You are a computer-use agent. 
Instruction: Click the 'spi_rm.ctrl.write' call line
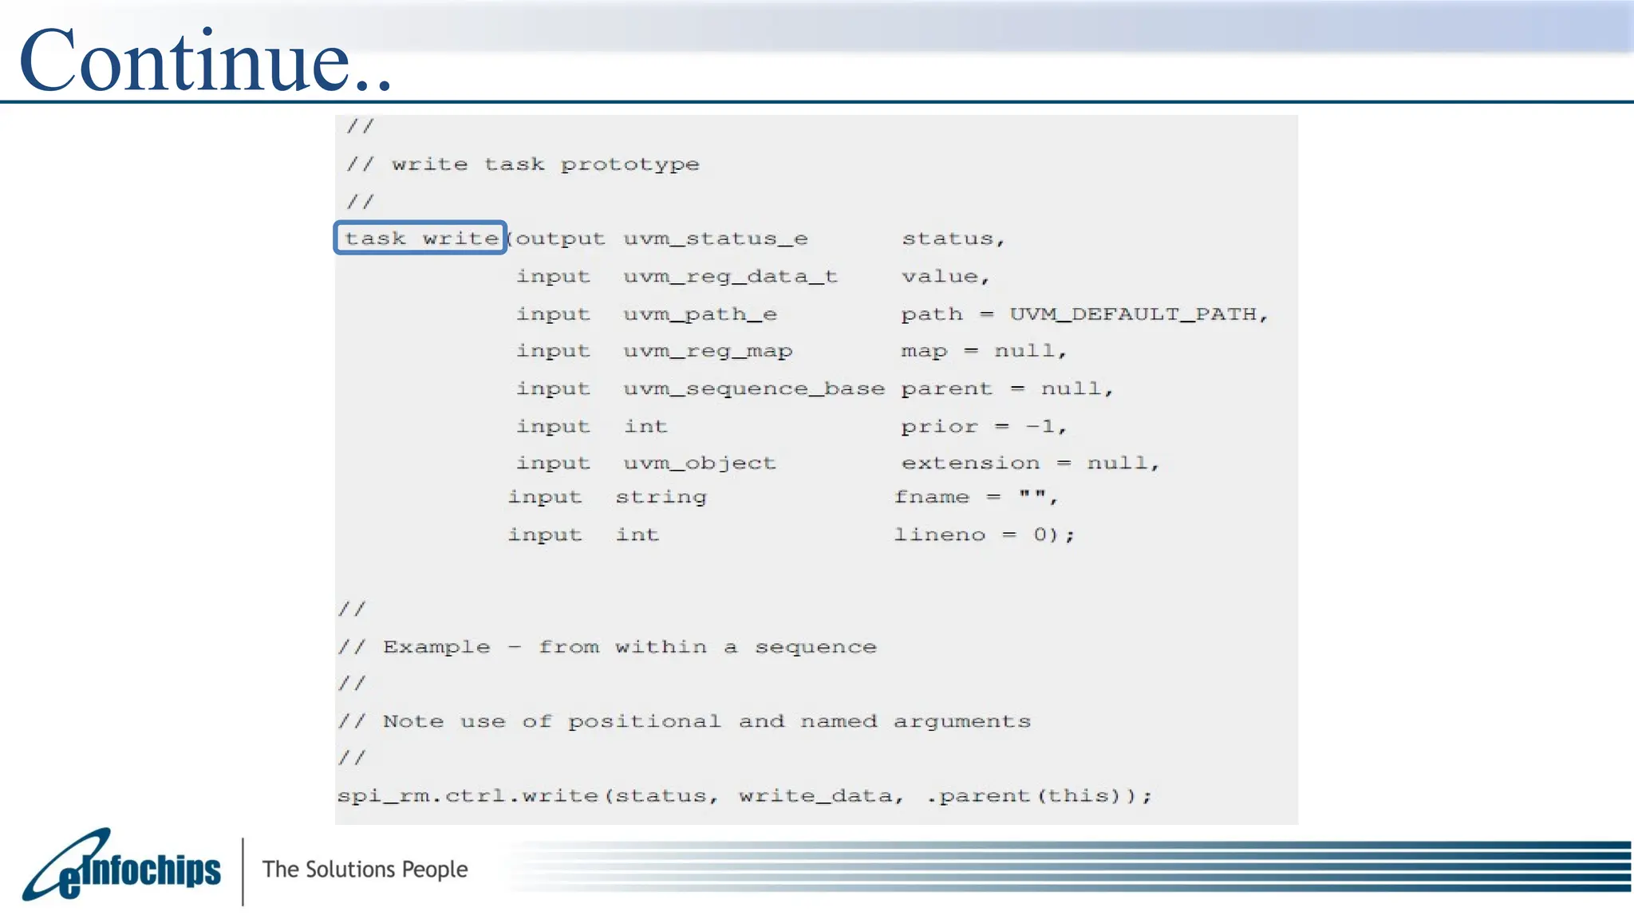[469, 795]
